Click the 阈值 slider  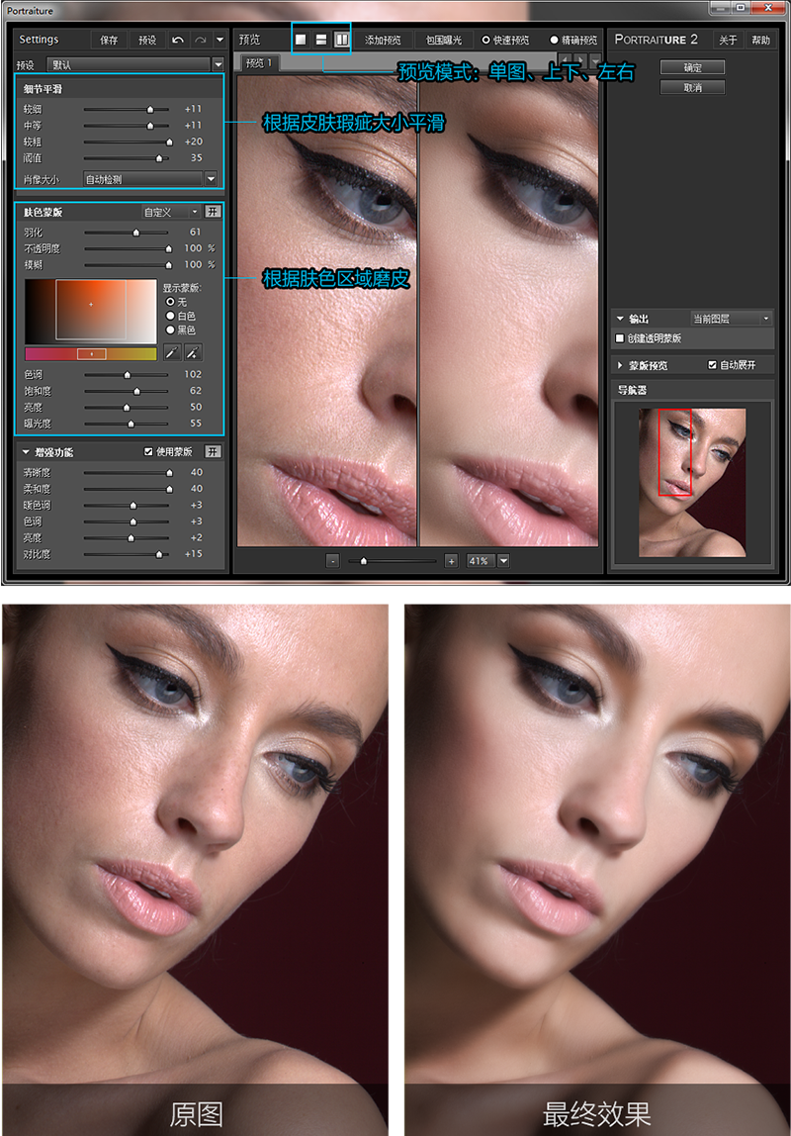tap(127, 158)
